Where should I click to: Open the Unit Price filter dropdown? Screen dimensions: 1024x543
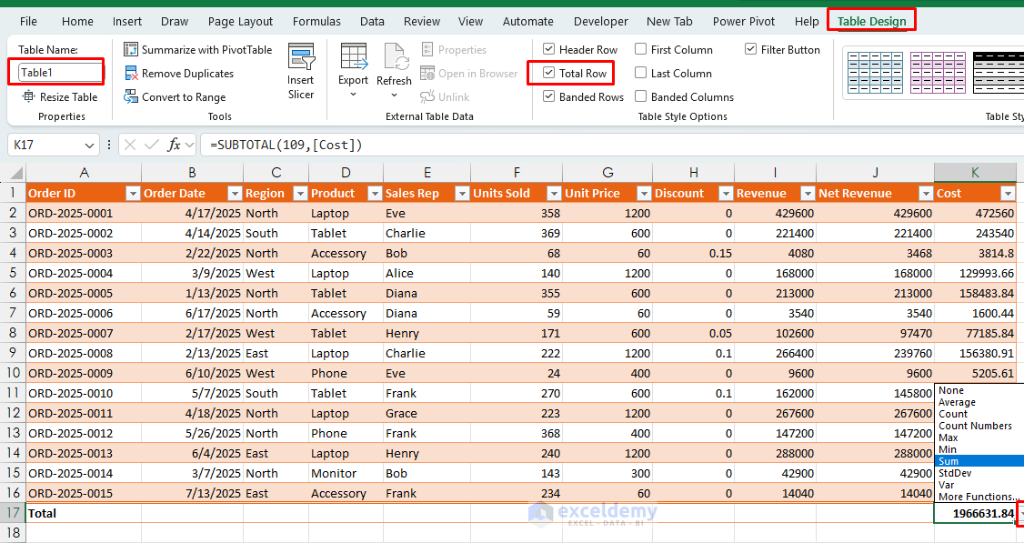(x=644, y=194)
